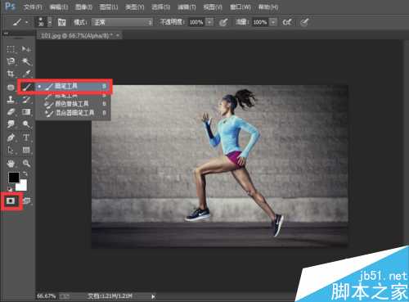Change the screen mode
This screenshot has width=409, height=302.
click(x=27, y=201)
